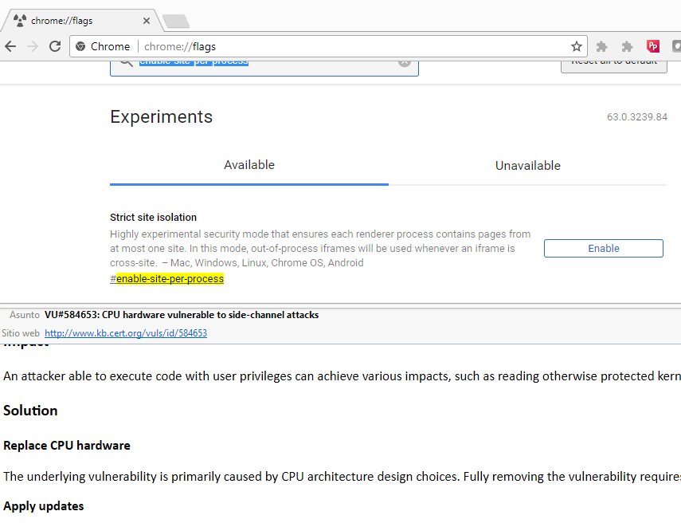Screen dimensions: 681x523
Task: Close the chrome://flags tab
Action: click(x=147, y=21)
